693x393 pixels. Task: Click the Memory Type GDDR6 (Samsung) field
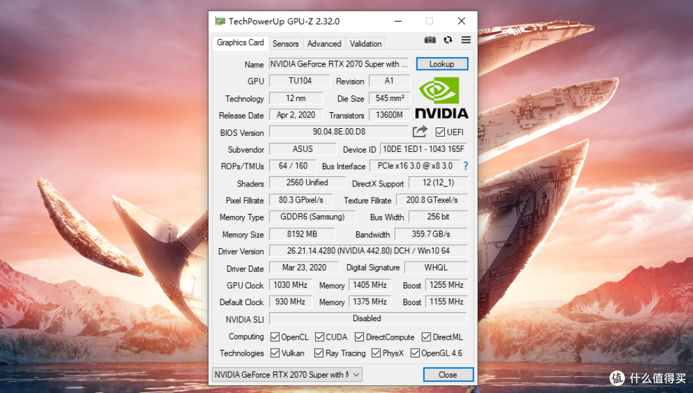312,216
